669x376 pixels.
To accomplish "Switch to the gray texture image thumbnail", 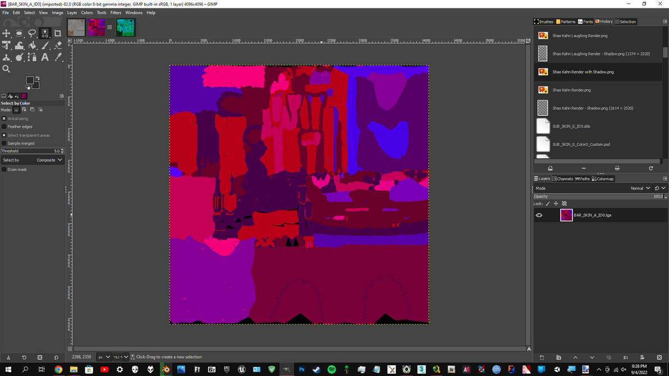I will pos(76,27).
